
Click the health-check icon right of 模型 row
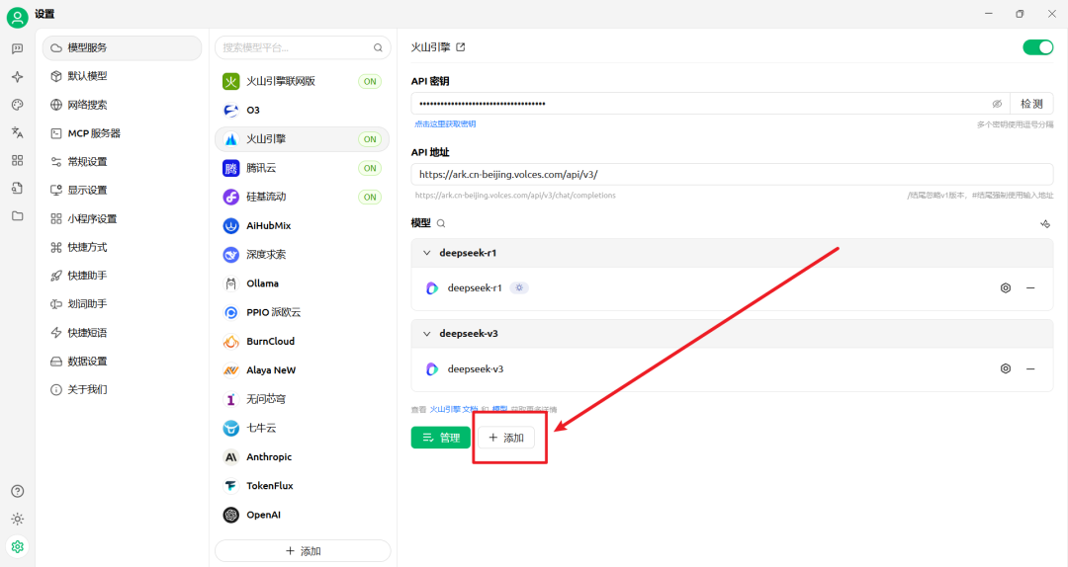coord(1045,224)
